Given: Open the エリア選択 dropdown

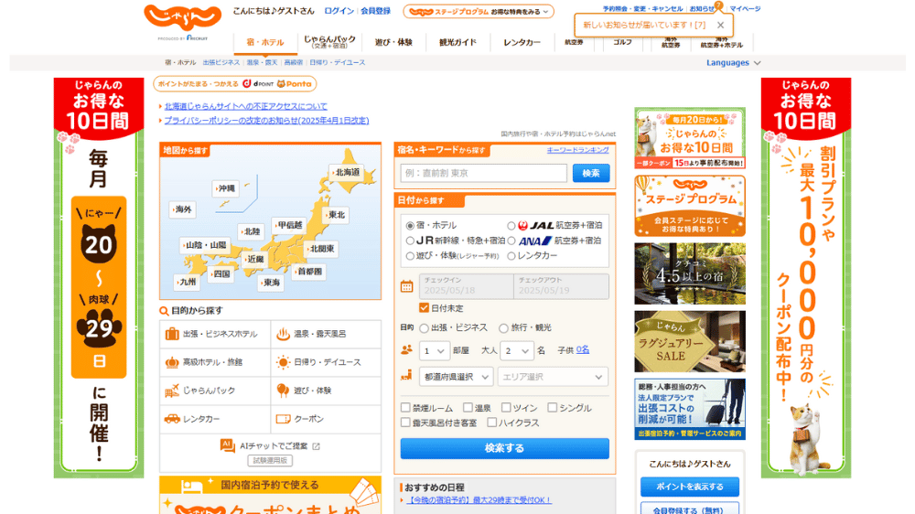Looking at the screenshot, I should (552, 377).
